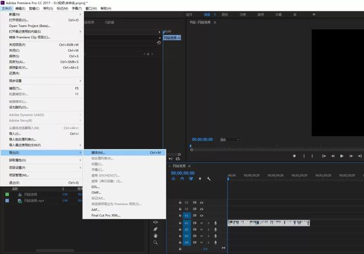Select the Pen tool in tools panel
Screen dimensions: 364x254
(x=155, y=229)
